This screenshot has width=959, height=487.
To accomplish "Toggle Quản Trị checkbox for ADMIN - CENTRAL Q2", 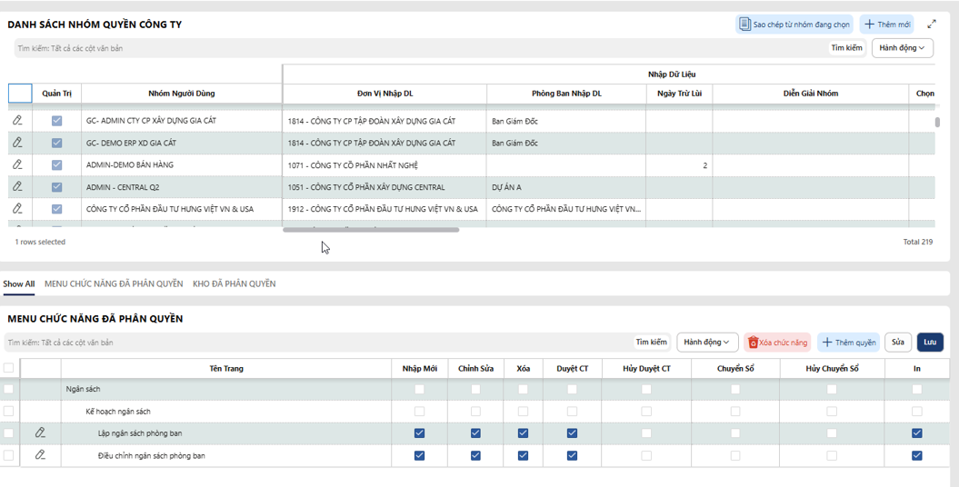I will pos(57,186).
